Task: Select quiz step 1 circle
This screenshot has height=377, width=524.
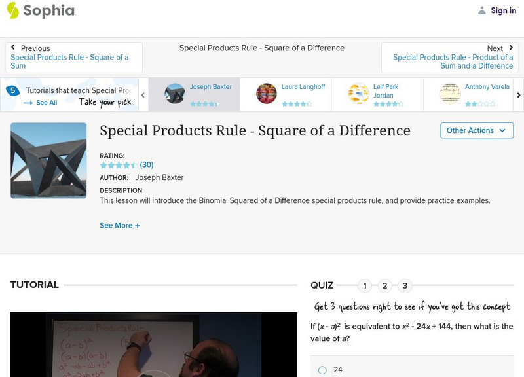Action: click(x=365, y=285)
